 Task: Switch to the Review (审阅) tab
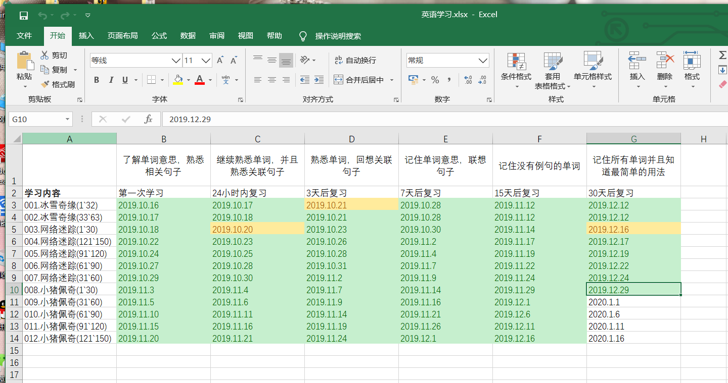pos(217,36)
